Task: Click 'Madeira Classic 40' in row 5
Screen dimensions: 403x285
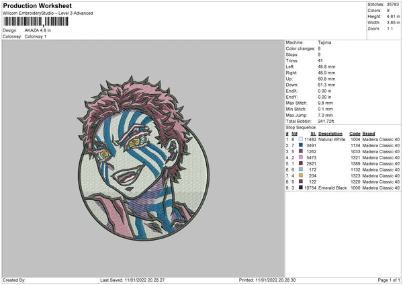Action: (381, 163)
